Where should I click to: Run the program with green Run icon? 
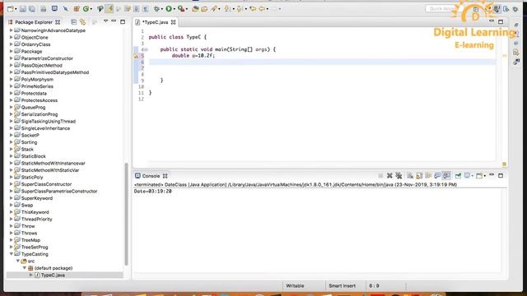pyautogui.click(x=169, y=9)
